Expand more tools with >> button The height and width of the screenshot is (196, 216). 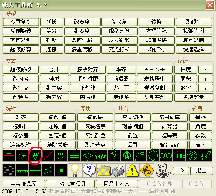181,171
